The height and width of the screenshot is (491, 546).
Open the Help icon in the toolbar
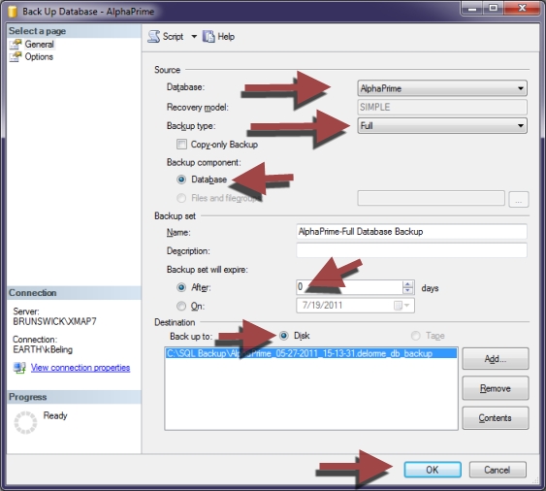point(209,36)
